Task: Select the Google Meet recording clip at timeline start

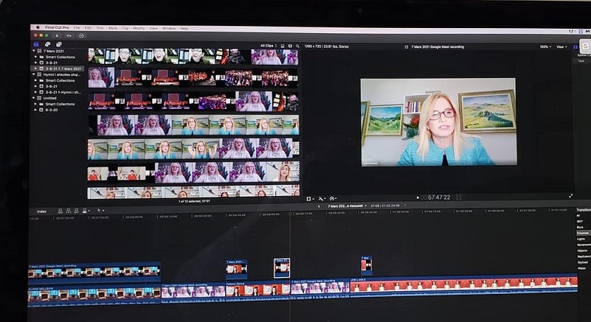Action: click(x=94, y=271)
